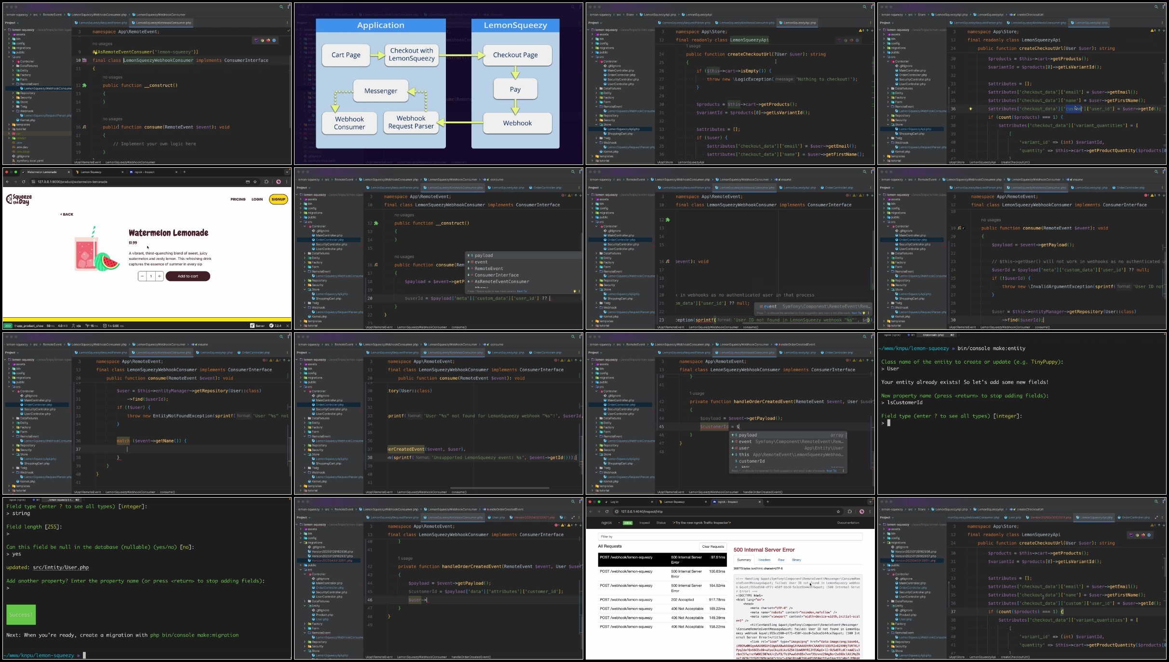This screenshot has height=662, width=1169.
Task: Click the Squeeze the Day logo
Action: click(x=19, y=199)
